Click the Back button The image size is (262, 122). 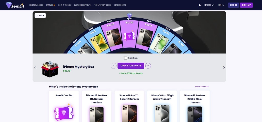(40, 16)
